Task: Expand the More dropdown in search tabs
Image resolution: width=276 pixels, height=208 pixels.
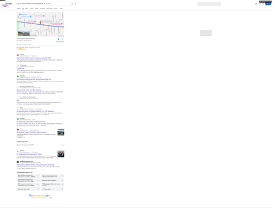Action: (56, 8)
